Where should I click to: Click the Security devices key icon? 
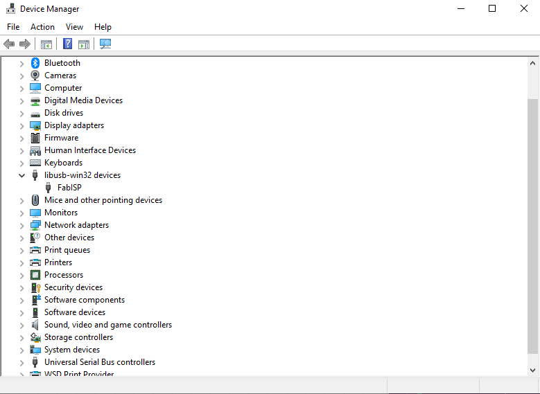click(x=36, y=287)
